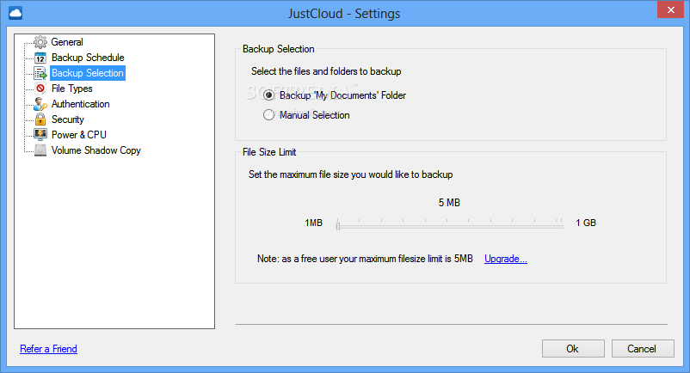Click the free user filesize note text
The image size is (690, 373).
coord(365,259)
